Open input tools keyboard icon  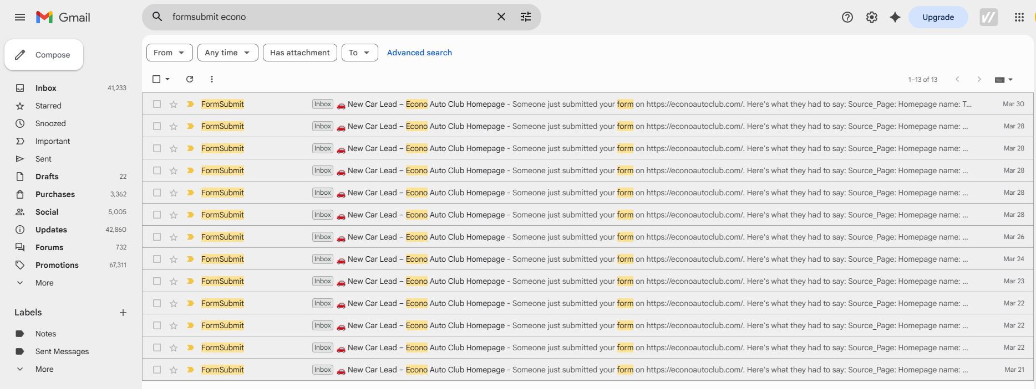pos(1004,80)
